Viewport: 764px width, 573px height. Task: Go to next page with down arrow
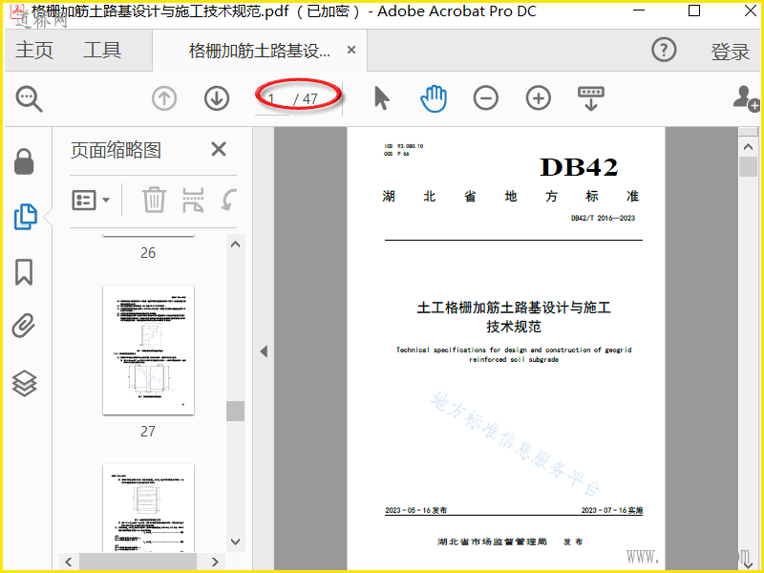click(217, 98)
